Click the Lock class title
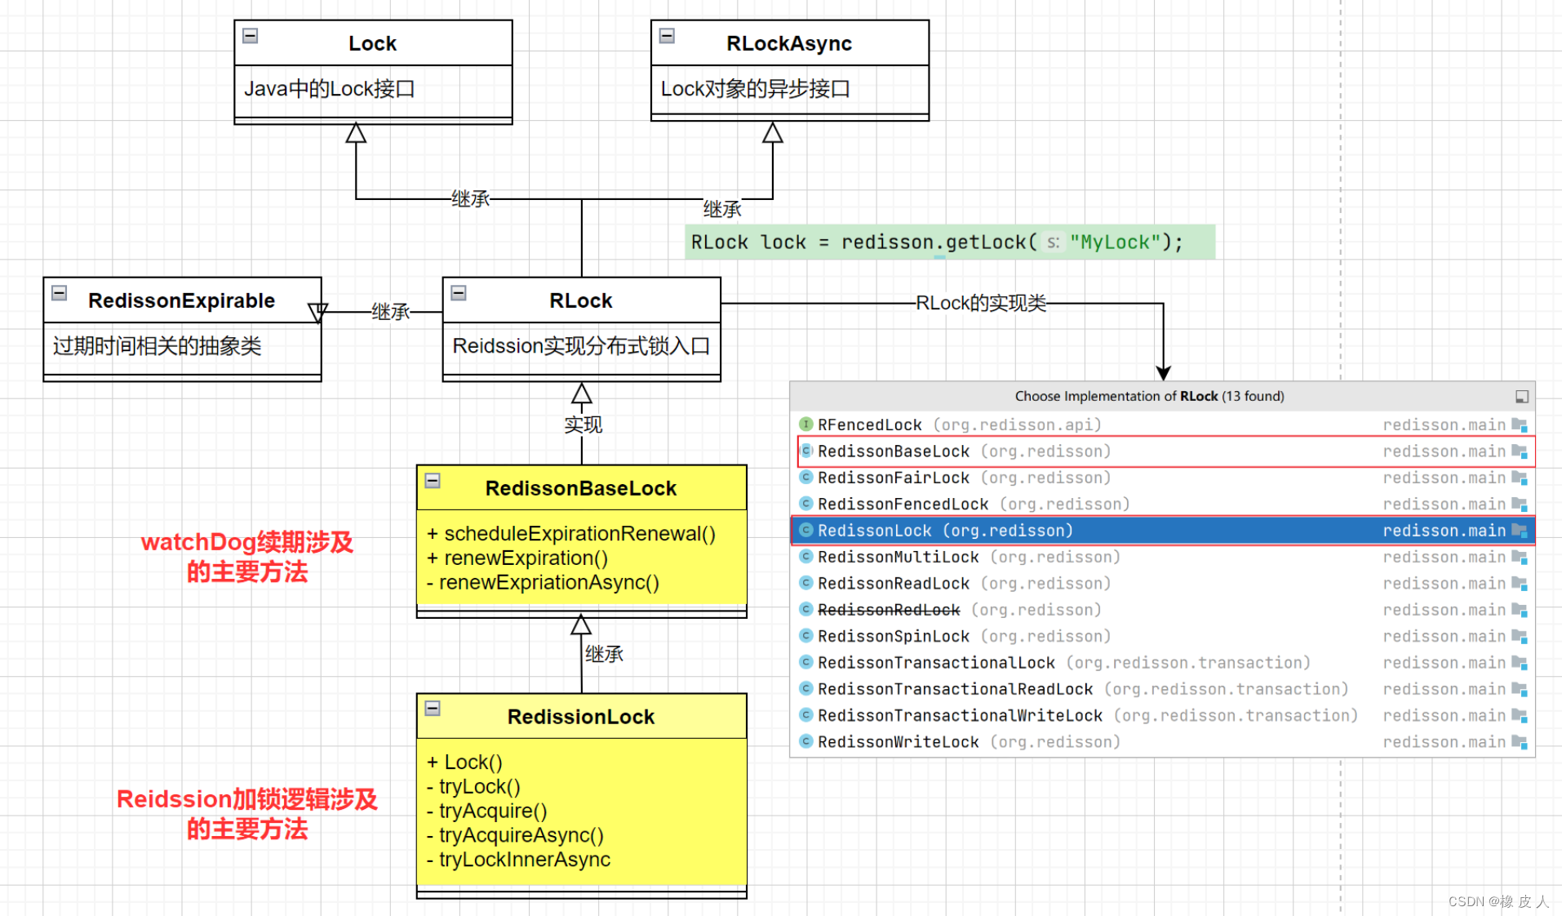This screenshot has width=1562, height=916. tap(372, 43)
